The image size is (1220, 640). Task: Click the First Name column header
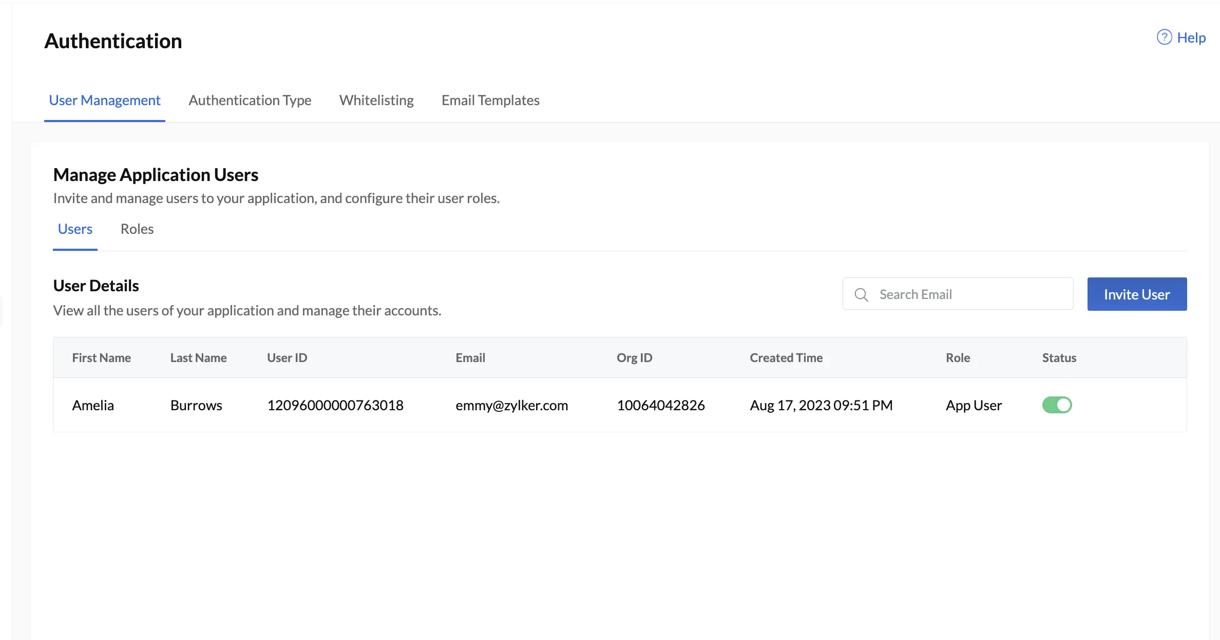point(102,357)
